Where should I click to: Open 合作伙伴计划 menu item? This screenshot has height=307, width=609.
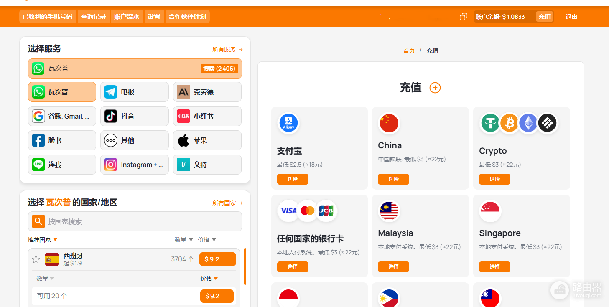pos(187,17)
